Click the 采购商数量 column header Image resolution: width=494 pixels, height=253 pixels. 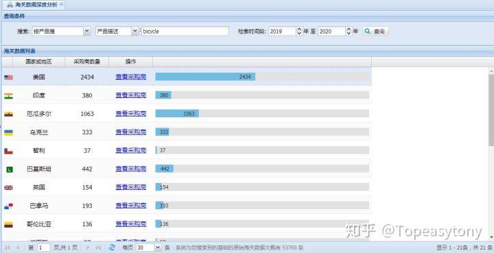pos(87,62)
